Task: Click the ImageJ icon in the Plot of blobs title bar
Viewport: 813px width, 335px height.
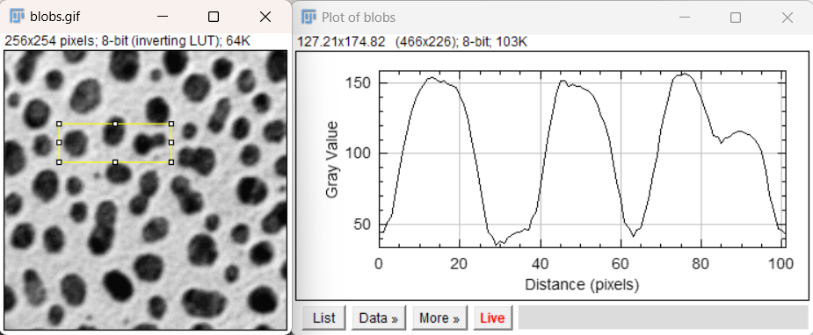Action: coord(309,17)
